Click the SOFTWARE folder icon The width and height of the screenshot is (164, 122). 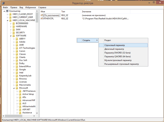coord(14,36)
